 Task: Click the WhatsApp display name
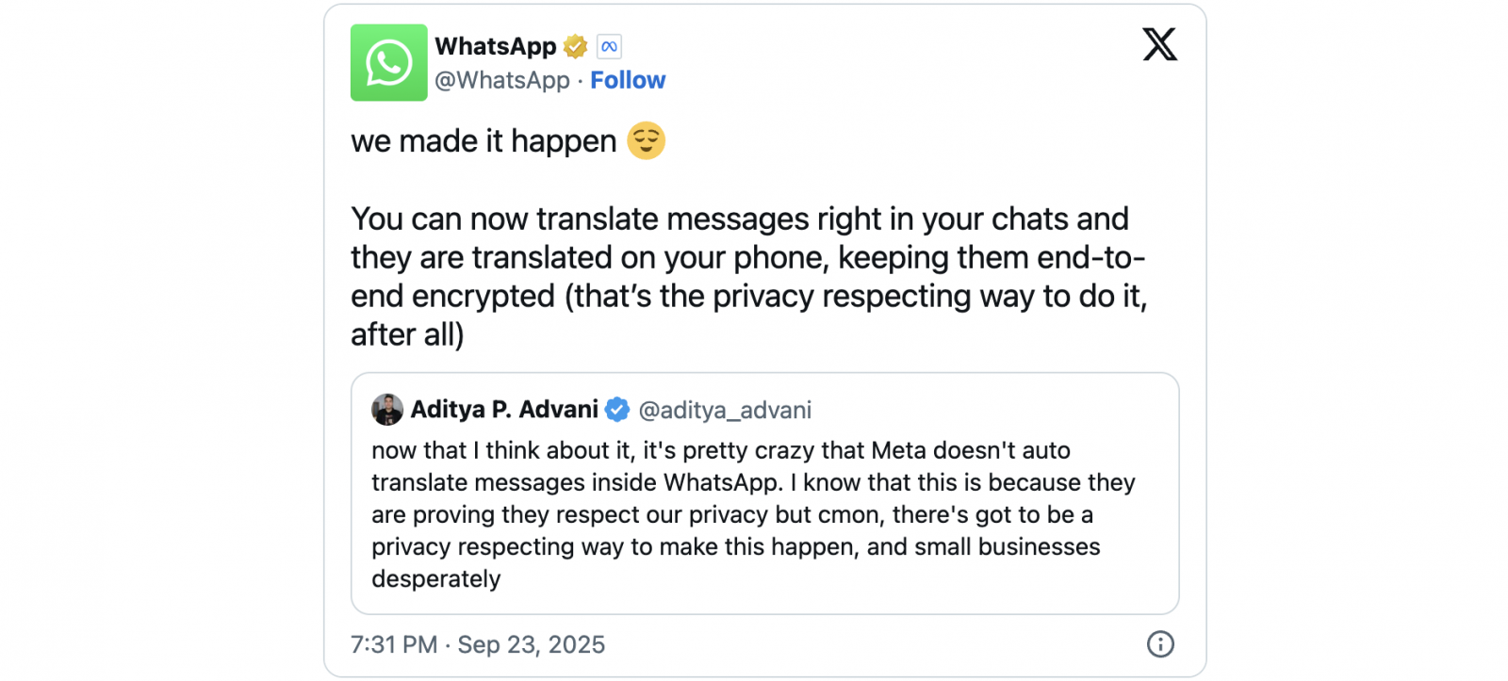click(495, 46)
